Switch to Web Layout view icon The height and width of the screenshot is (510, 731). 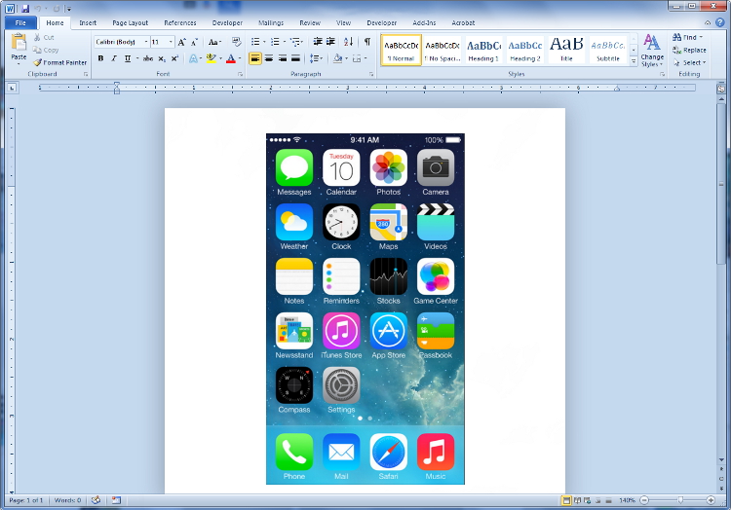tap(588, 500)
